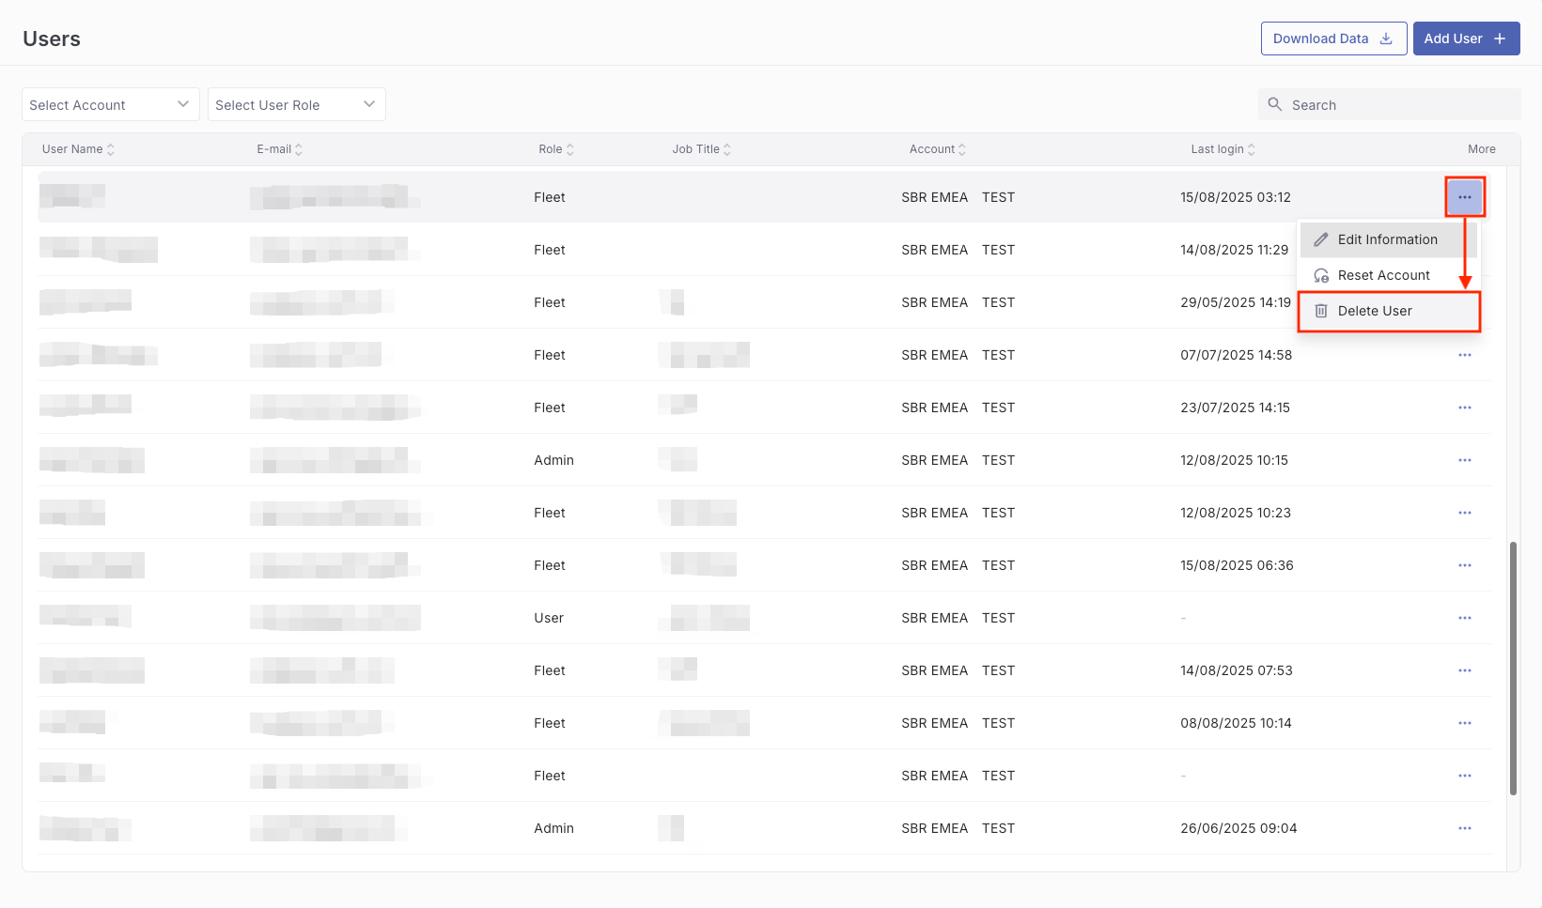The width and height of the screenshot is (1542, 908).
Task: Click the trash icon beside Delete User
Action: (1321, 311)
